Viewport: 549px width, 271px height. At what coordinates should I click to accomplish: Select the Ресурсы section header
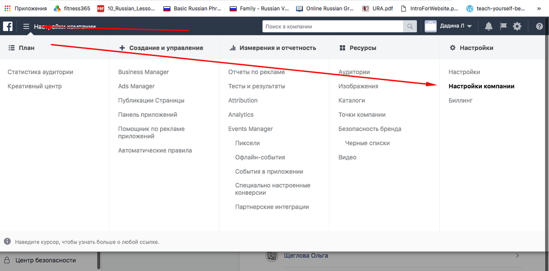coord(358,48)
